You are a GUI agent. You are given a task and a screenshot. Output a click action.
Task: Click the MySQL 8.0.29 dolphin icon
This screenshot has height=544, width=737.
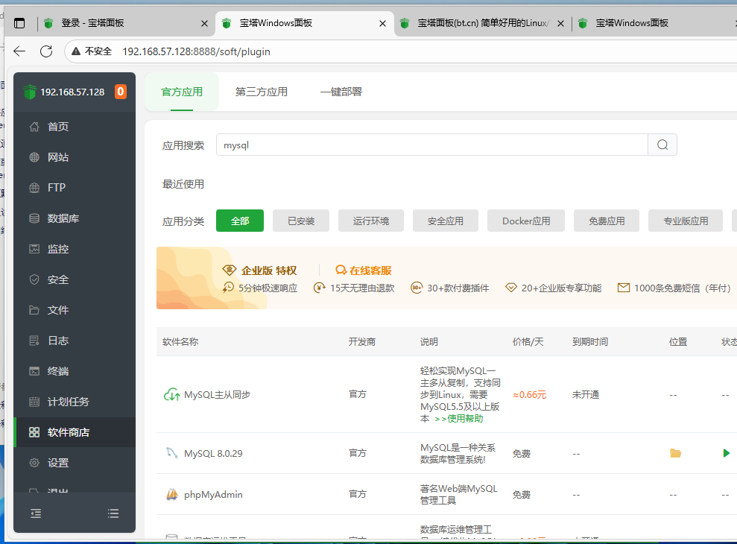[x=171, y=453]
